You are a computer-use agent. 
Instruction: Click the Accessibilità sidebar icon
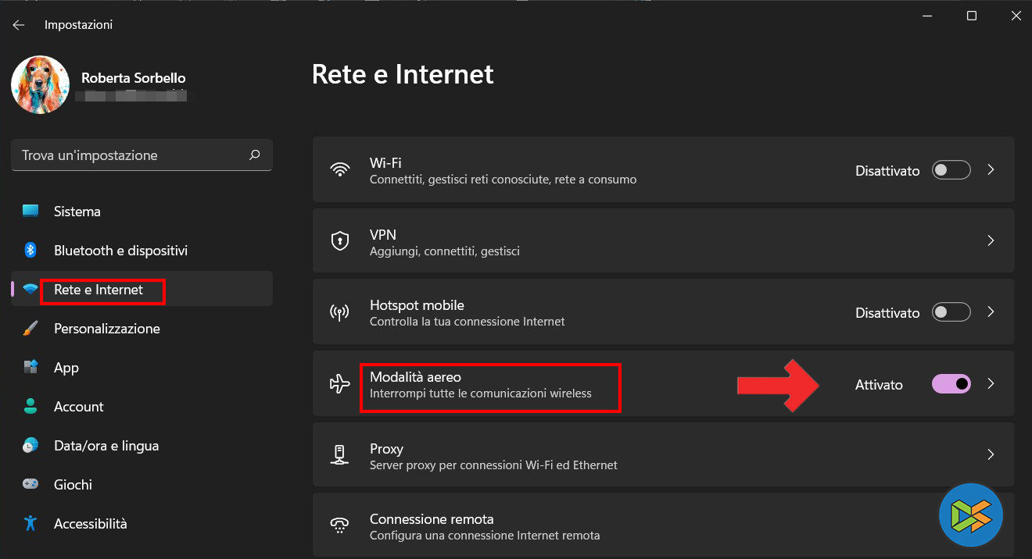click(30, 524)
